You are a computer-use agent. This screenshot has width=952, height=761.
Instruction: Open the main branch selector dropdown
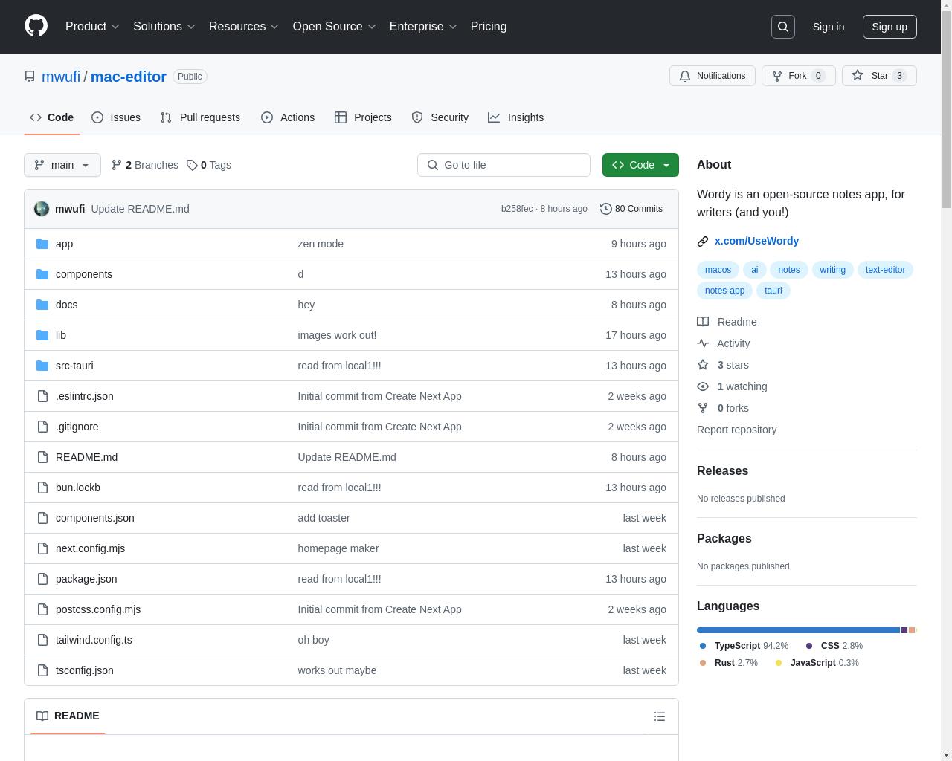[62, 165]
